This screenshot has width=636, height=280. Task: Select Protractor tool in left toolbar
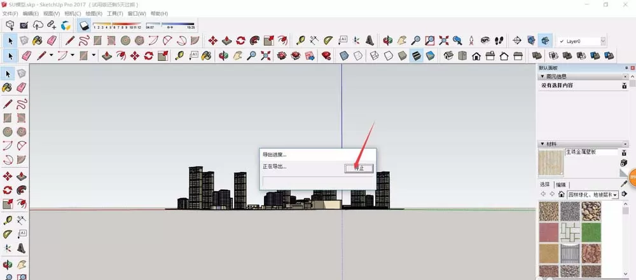tap(8, 234)
